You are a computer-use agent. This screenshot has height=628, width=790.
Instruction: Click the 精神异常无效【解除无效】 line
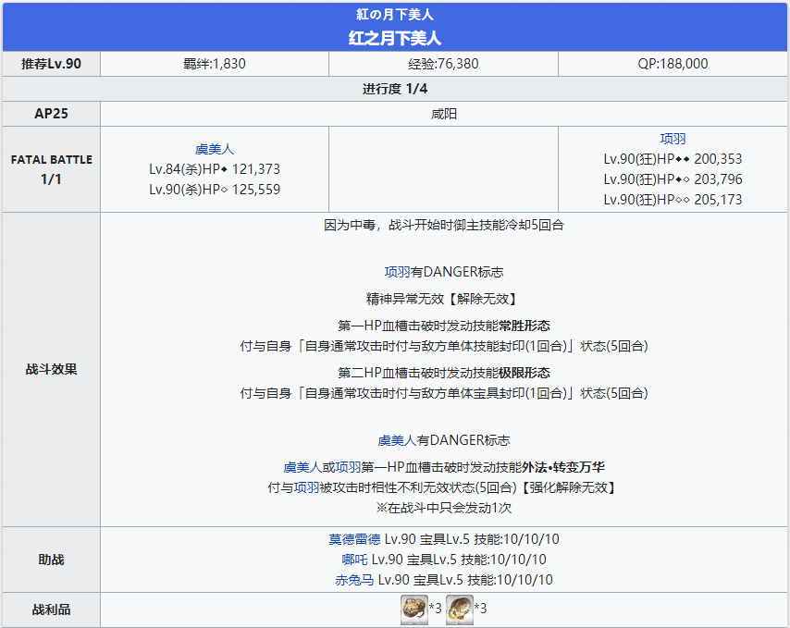(443, 299)
